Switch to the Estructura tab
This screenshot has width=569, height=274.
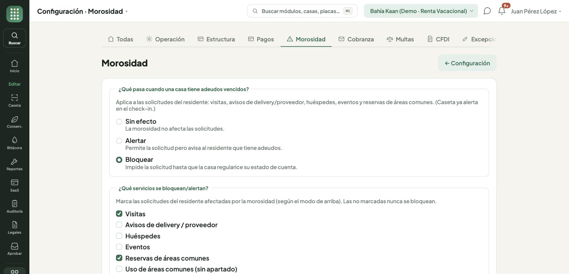tap(216, 39)
